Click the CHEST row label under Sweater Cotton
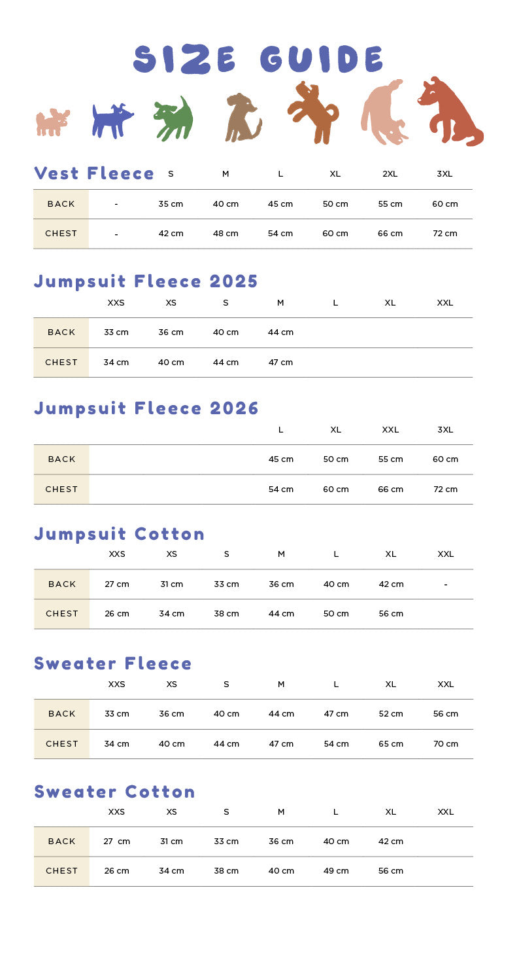 coord(61,871)
